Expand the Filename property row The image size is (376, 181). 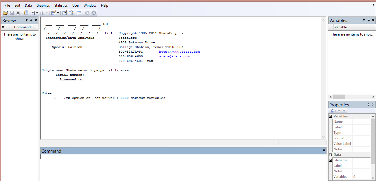pyautogui.click(x=330, y=160)
